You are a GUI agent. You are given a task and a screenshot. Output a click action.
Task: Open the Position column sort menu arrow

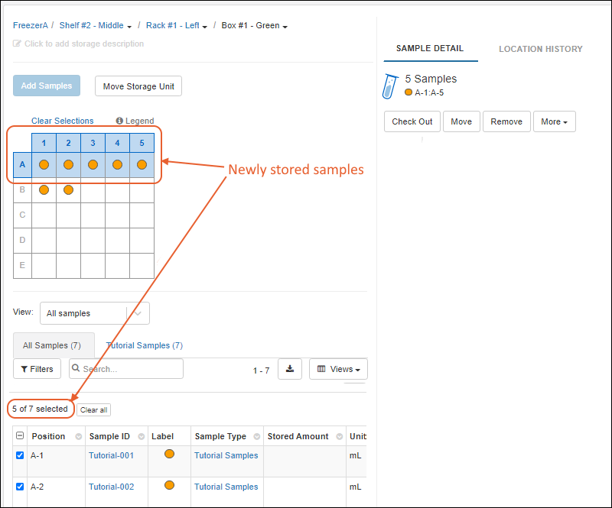(x=78, y=437)
